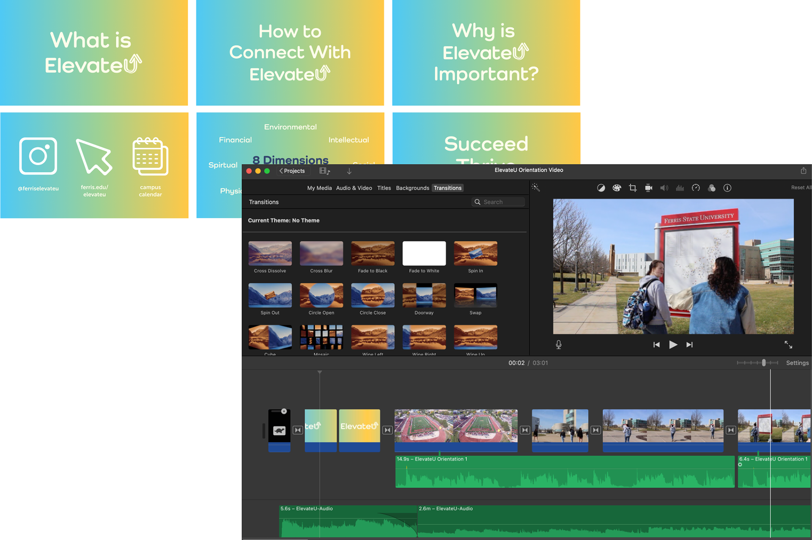Toggle the media browser film icon
Viewport: 812px width, 540px height.
324,171
